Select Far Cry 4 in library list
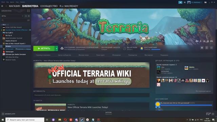Viewport: 217px width, 122px height. tap(8, 35)
